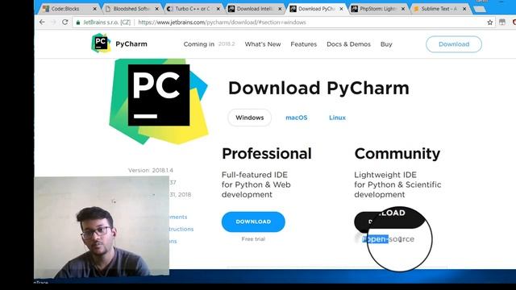Viewport: 516px width, 290px height.
Task: Close the Bloodshed Software tab
Action: pyautogui.click(x=157, y=9)
